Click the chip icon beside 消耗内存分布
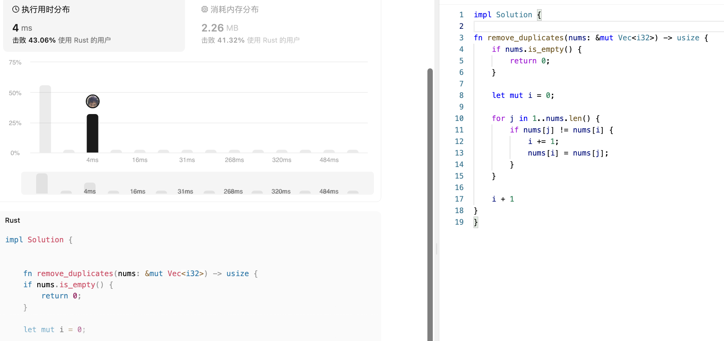This screenshot has width=724, height=341. (x=205, y=10)
